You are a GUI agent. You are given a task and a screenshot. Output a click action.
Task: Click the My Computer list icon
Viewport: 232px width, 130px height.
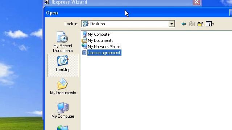(84, 34)
